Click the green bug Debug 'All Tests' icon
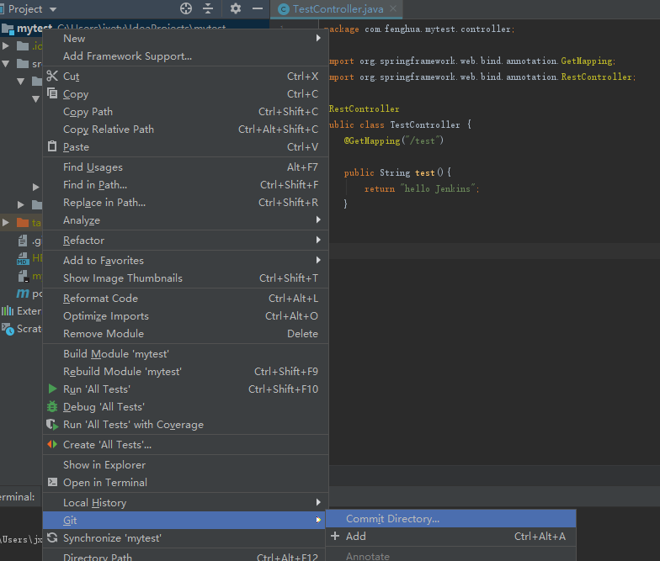 pos(52,407)
